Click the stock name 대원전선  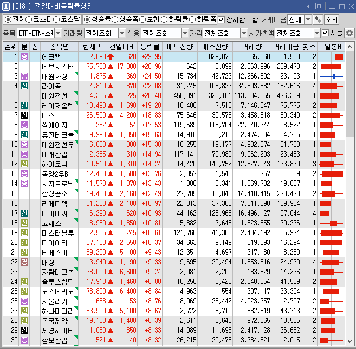(55, 96)
